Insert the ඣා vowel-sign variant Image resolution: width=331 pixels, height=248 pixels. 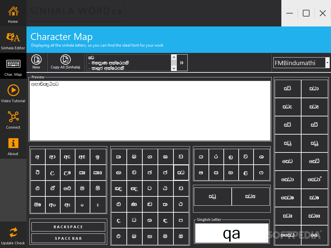(314, 89)
